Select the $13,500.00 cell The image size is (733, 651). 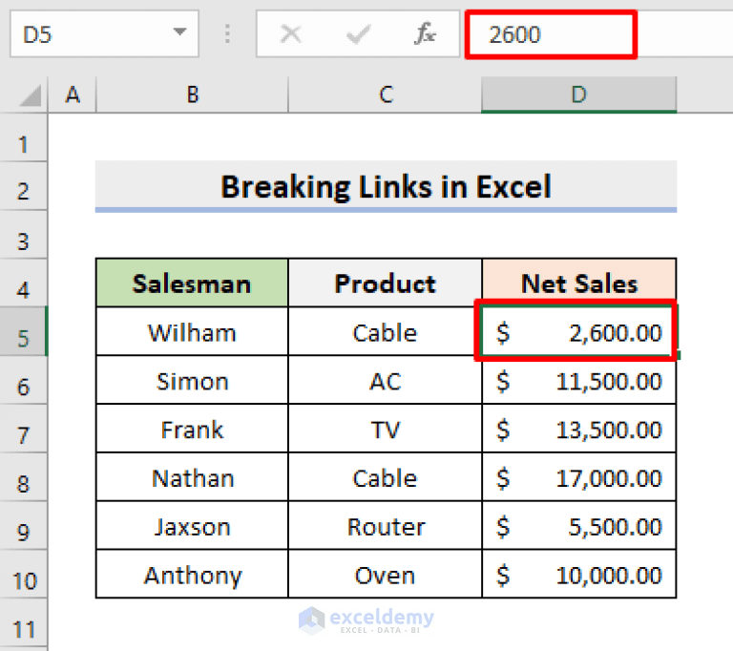pyautogui.click(x=578, y=430)
